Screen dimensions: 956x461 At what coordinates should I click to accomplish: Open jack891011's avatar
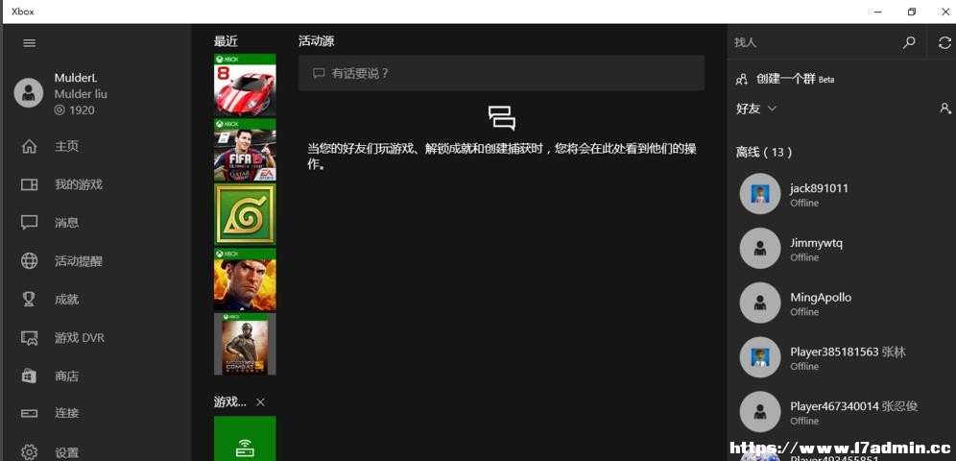759,194
